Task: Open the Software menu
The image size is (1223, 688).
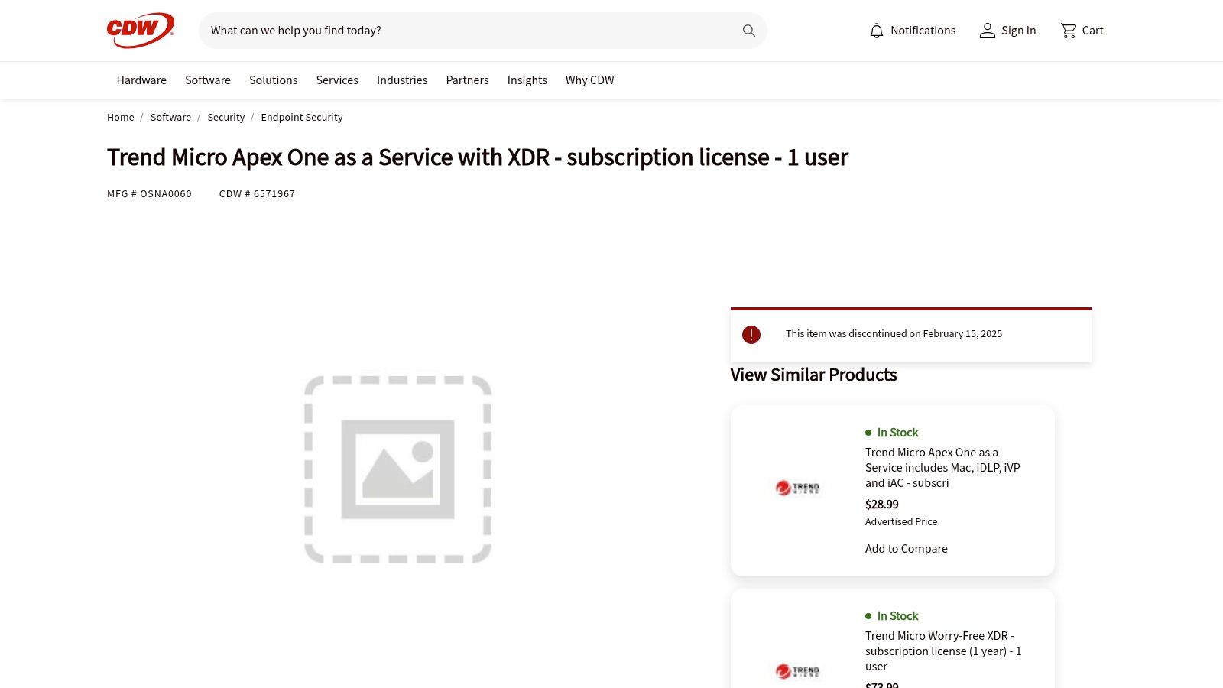Action: (x=208, y=80)
